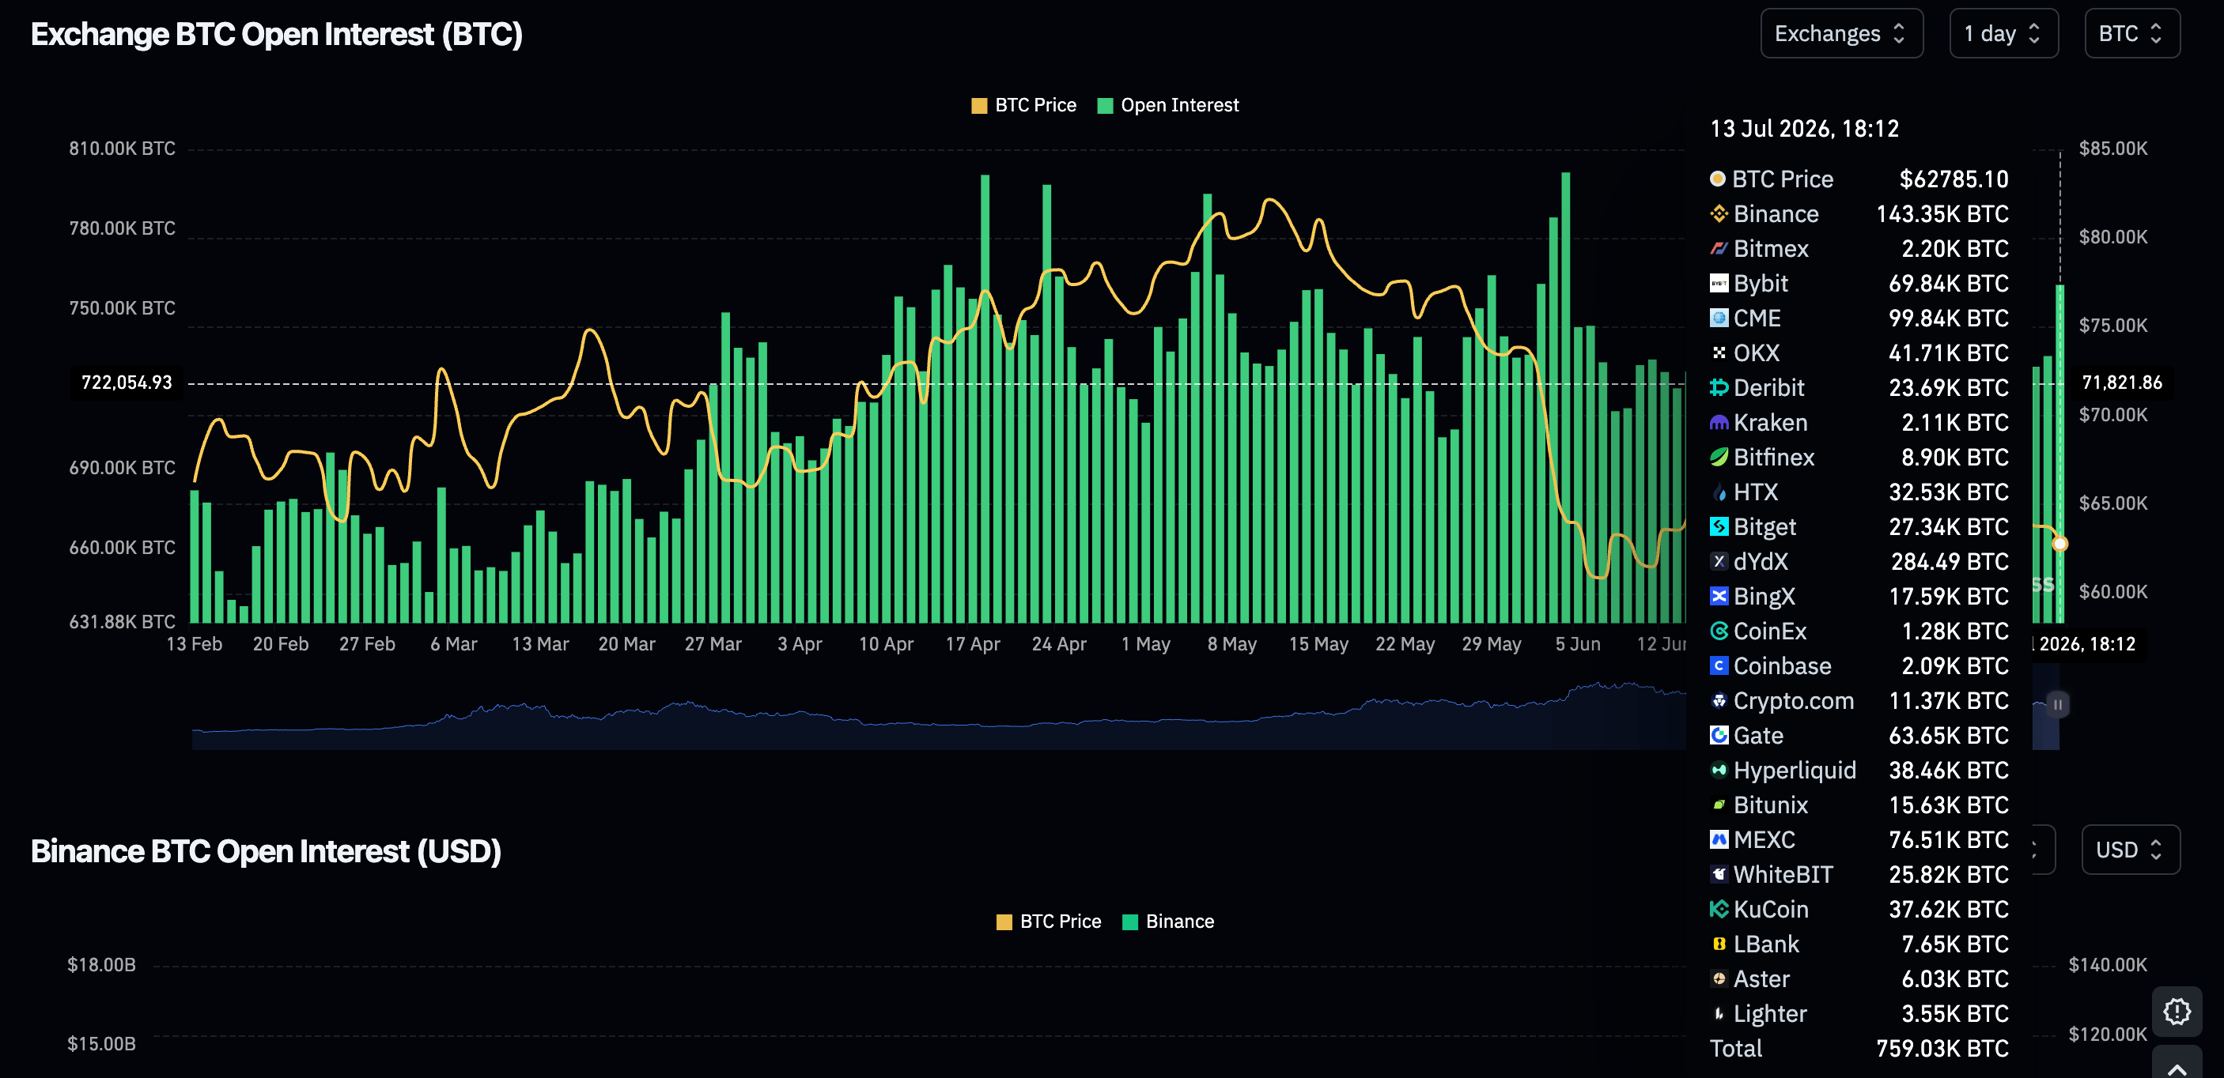The image size is (2224, 1078).
Task: Toggle Binance series in lower chart legend
Action: pos(1167,921)
